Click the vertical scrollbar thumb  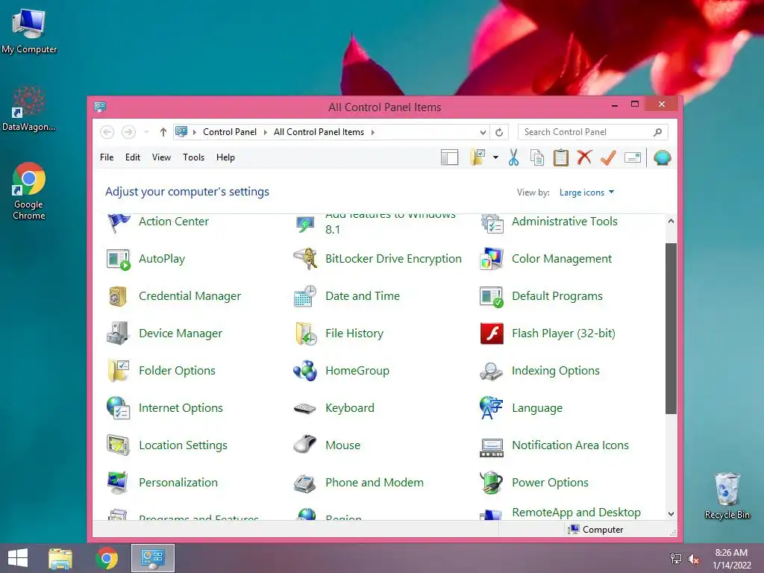point(671,328)
